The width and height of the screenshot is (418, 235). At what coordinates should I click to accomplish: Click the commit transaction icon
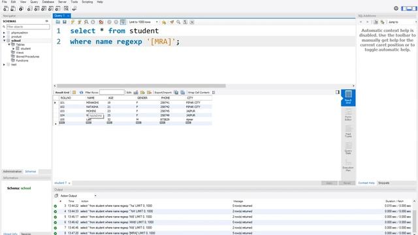(x=109, y=22)
